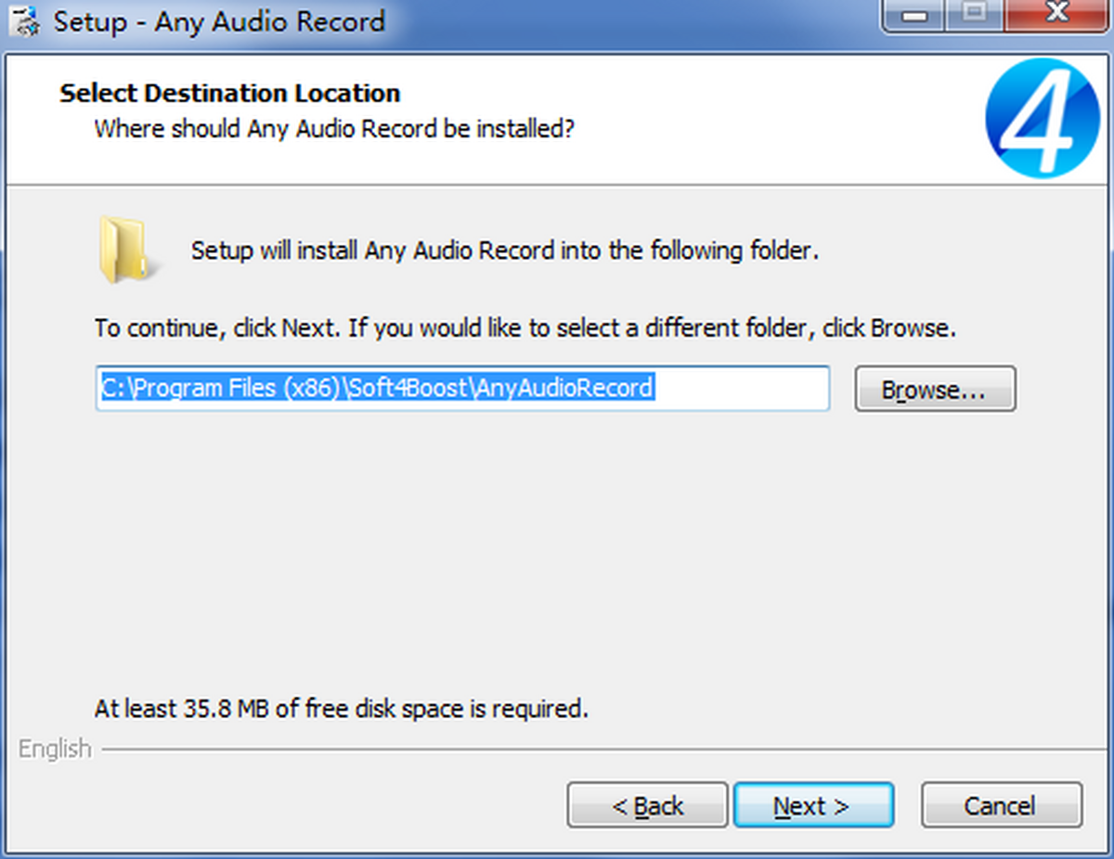Viewport: 1114px width, 859px height.
Task: Click the free disk space requirement text
Action: pos(341,710)
